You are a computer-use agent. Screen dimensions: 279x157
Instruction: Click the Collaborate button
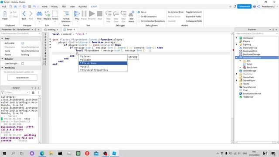tap(244, 7)
